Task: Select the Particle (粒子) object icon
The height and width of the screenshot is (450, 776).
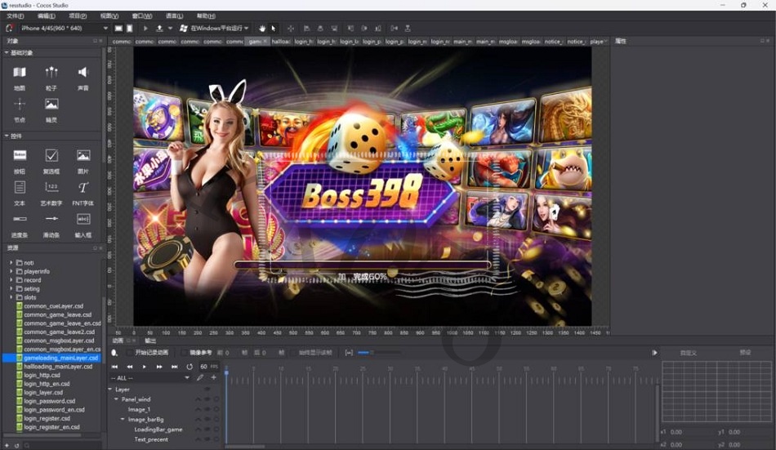Action: click(51, 73)
